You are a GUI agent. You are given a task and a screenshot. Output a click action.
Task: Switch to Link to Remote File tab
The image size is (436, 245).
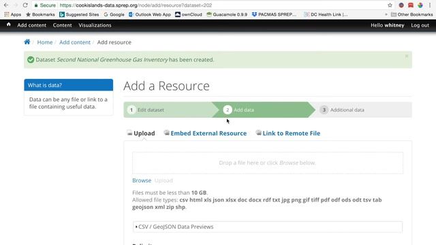coord(287,133)
